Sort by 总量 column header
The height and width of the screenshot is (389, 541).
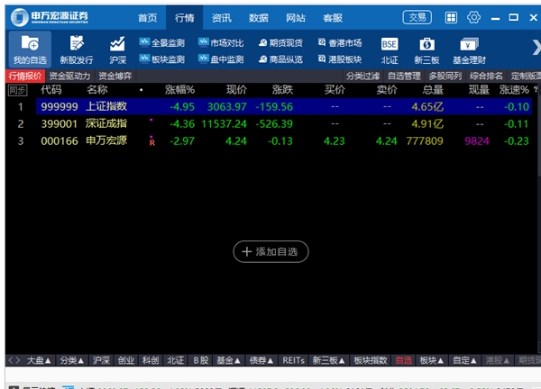coord(433,90)
